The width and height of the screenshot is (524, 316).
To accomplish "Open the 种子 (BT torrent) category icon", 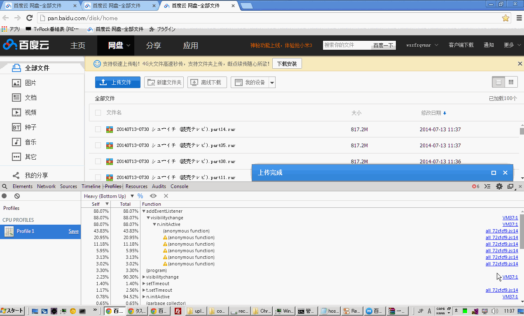I will point(16,127).
